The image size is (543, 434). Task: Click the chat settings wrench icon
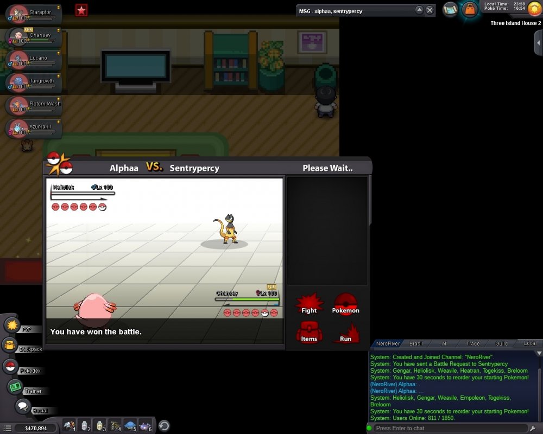point(533,429)
